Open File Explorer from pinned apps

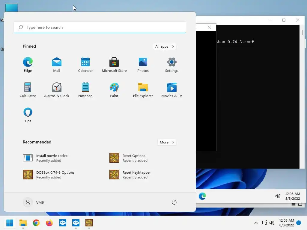click(x=143, y=90)
